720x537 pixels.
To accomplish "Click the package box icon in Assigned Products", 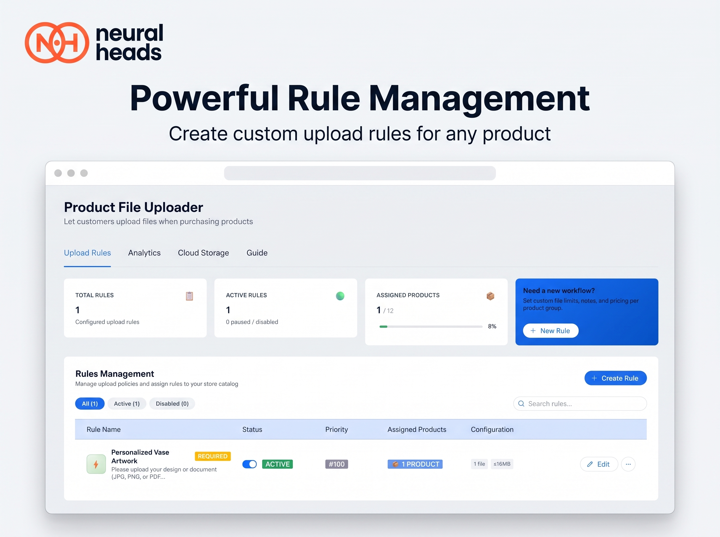I will (490, 296).
